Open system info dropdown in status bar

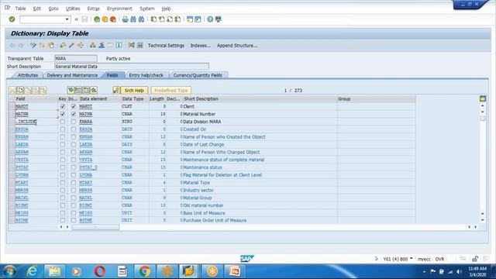(x=412, y=258)
